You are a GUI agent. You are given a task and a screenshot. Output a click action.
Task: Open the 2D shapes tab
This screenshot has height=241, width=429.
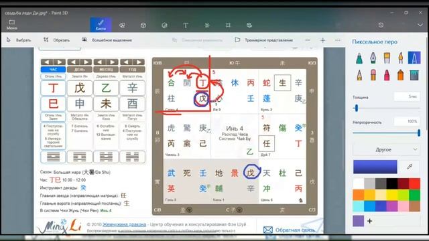(x=122, y=25)
